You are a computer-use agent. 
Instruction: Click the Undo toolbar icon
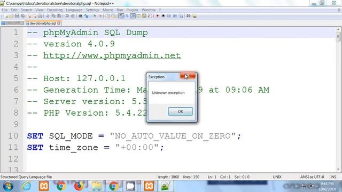tap(67, 16)
